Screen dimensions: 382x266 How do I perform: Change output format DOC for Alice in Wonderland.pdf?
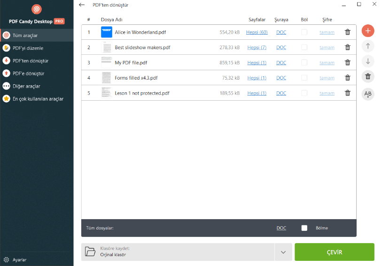coord(281,32)
